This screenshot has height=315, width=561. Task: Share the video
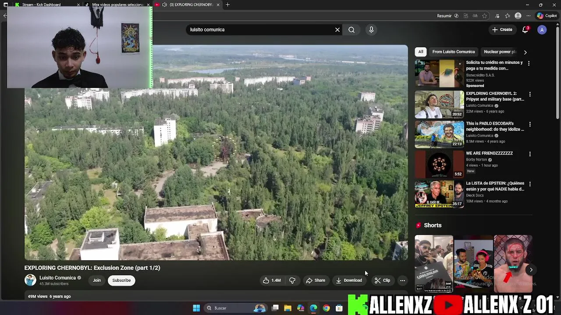coord(316,280)
